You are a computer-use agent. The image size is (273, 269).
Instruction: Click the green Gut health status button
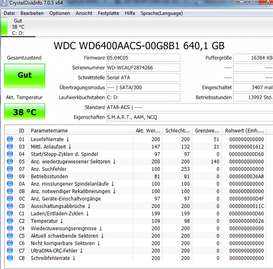[25, 76]
